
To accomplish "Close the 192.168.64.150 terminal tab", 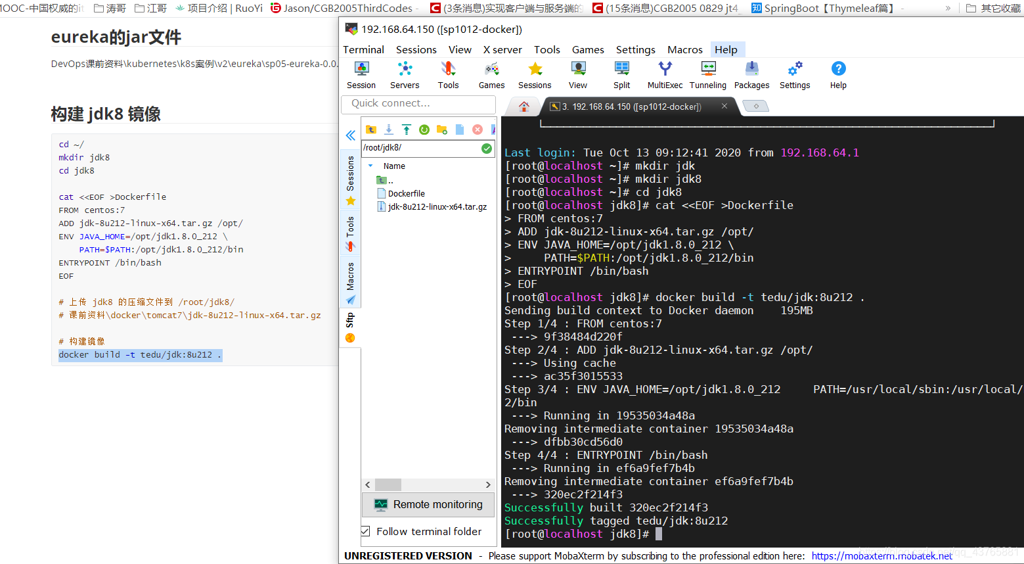I will 724,106.
